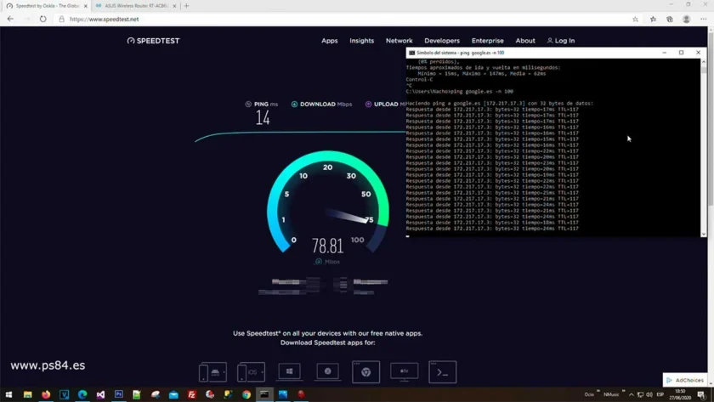
Task: Click the Speedtest logo
Action: point(154,41)
